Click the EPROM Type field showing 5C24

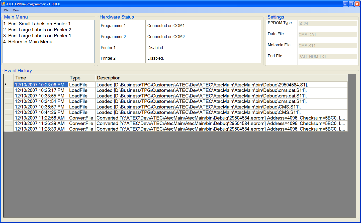click(327, 24)
